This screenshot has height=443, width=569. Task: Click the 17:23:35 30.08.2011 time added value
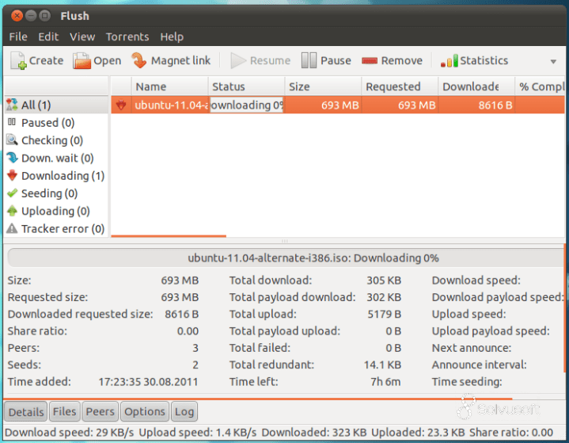pyautogui.click(x=148, y=382)
